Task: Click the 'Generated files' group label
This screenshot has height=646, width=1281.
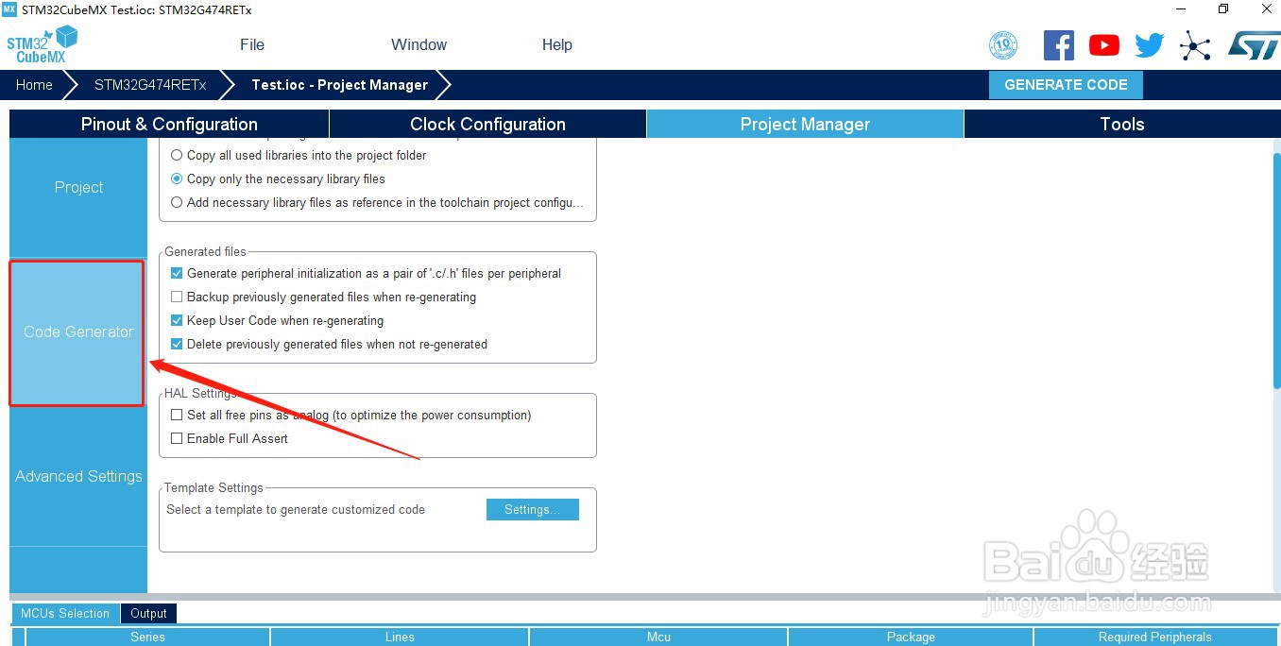Action: tap(205, 251)
